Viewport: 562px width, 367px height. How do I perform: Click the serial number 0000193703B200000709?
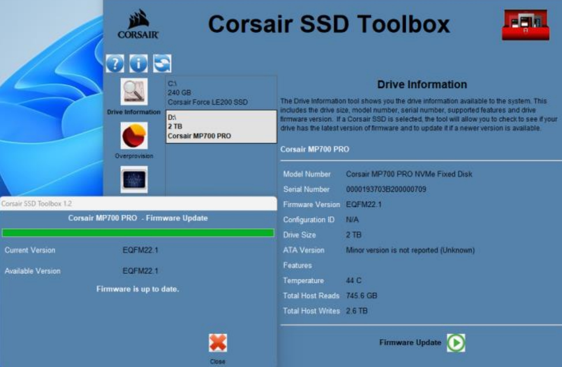386,189
